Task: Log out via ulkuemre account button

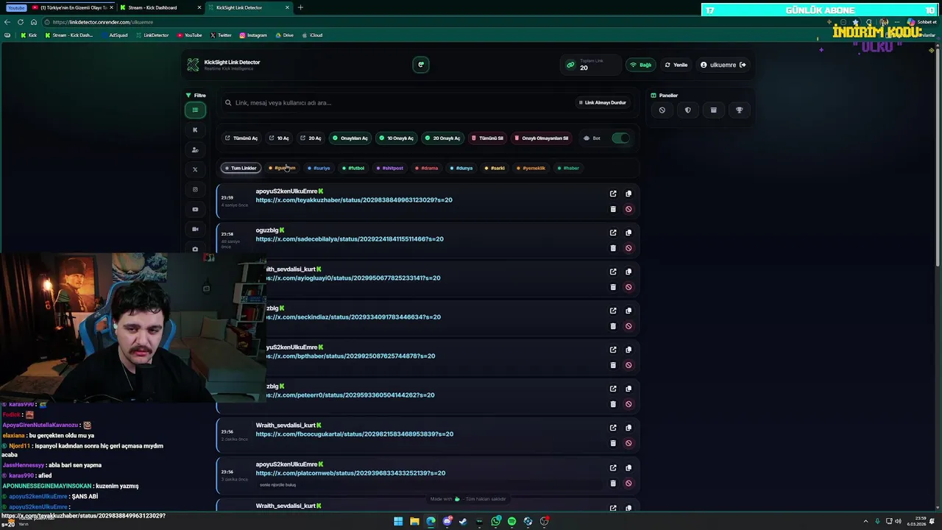Action: [x=723, y=65]
